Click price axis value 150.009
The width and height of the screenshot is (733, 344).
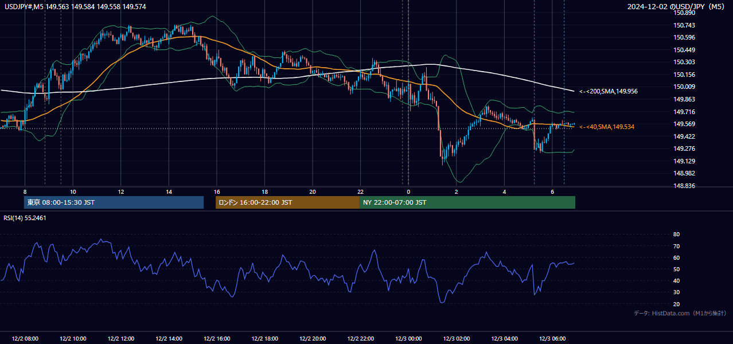685,87
